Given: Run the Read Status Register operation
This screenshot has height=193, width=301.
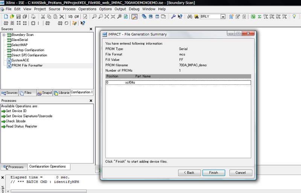Looking at the screenshot, I should [x=21, y=127].
